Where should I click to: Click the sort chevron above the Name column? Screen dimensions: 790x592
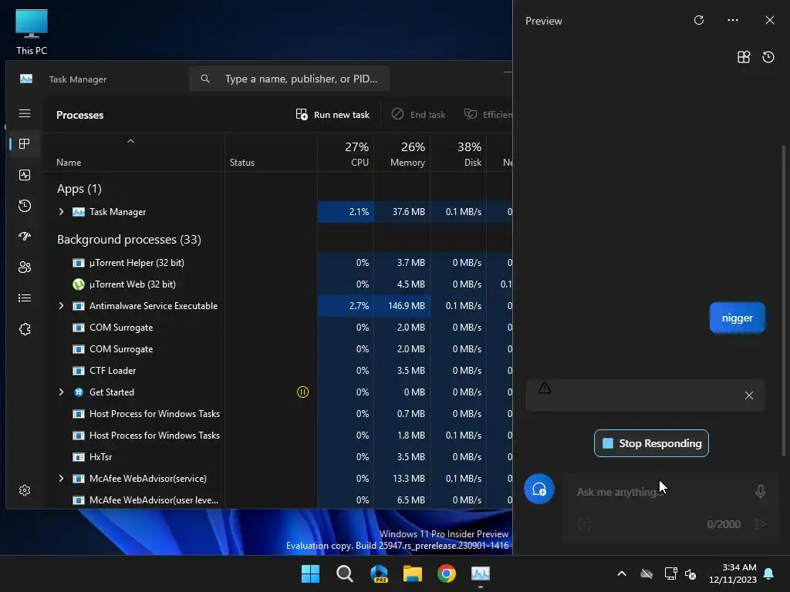click(x=130, y=142)
